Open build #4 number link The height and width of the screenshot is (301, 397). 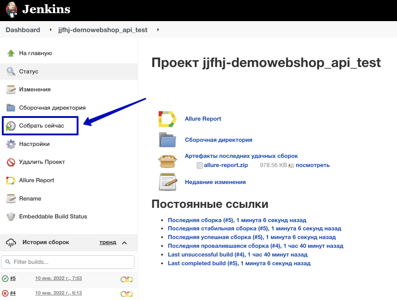pos(13,293)
